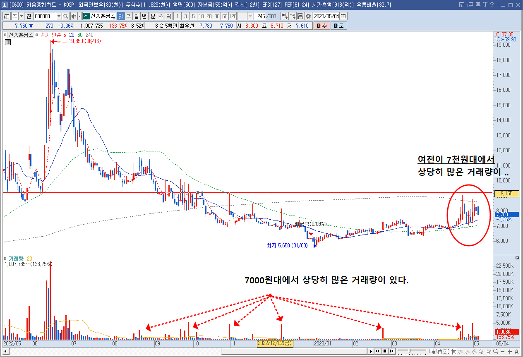This screenshot has width=523, height=357.
Task: Open the stock search magnifying glass icon
Action: (x=66, y=16)
